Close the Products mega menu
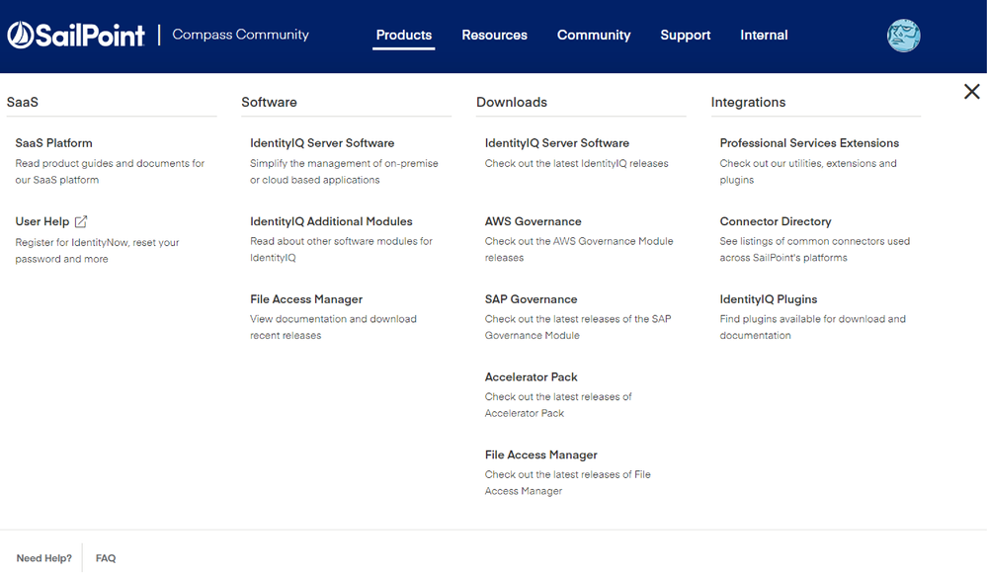The height and width of the screenshot is (575, 987). tap(971, 92)
